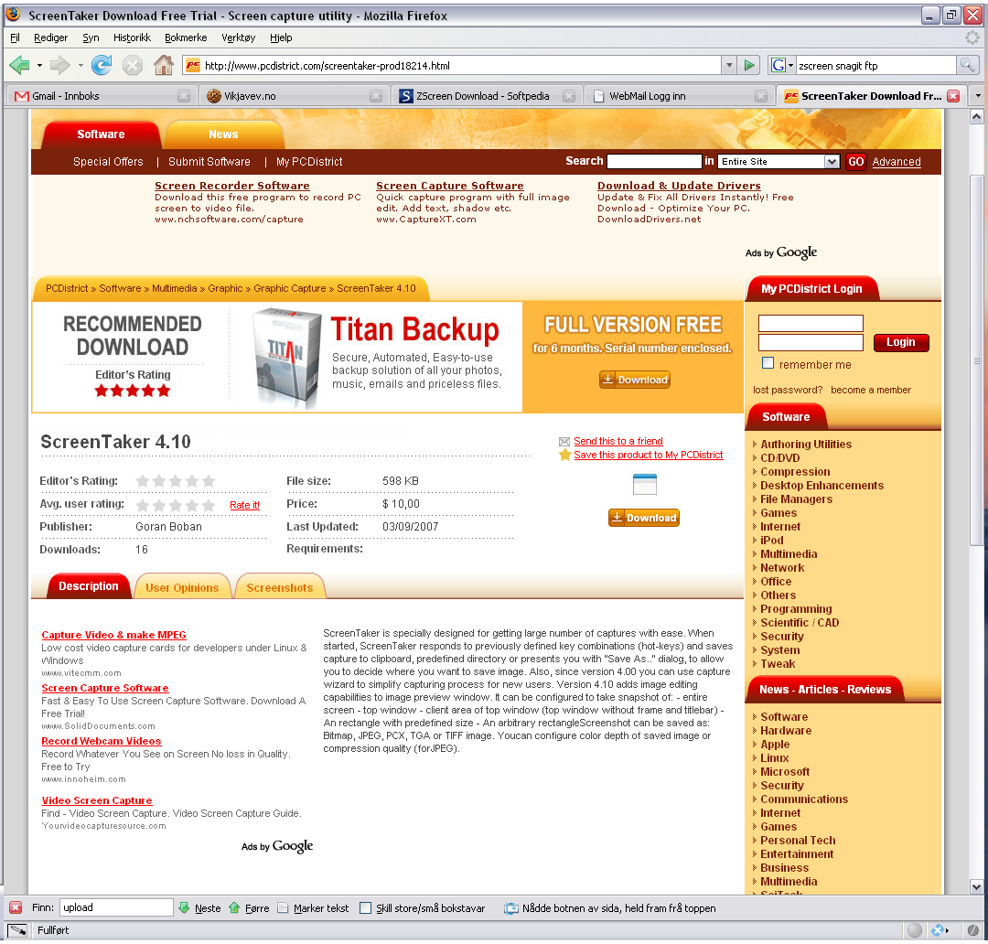
Task: Click Marker tekst highlight button
Action: [313, 907]
